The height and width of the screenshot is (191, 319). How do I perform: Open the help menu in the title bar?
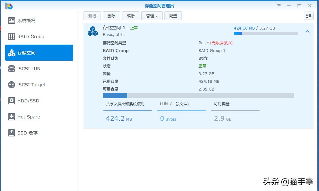coord(279,5)
